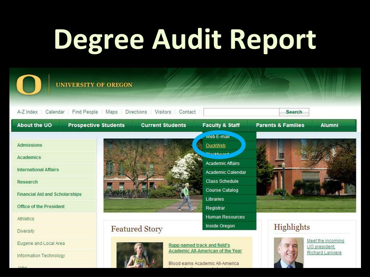Select Academic Affairs in the dropdown
Image resolution: width=370 pixels, height=277 pixels.
click(229, 163)
